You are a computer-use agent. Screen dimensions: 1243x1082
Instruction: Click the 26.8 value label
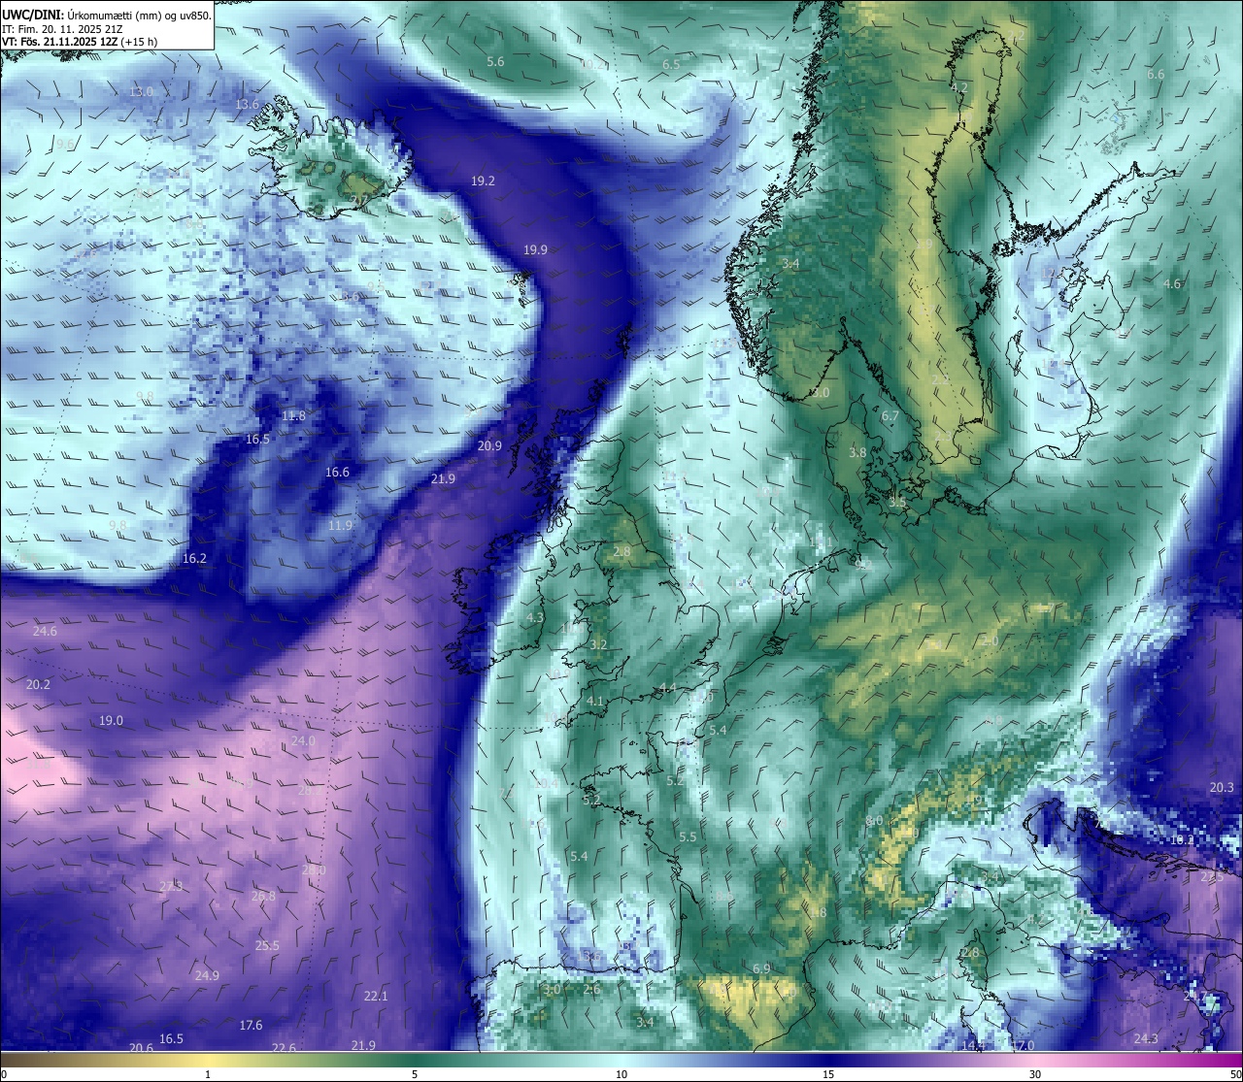263,897
